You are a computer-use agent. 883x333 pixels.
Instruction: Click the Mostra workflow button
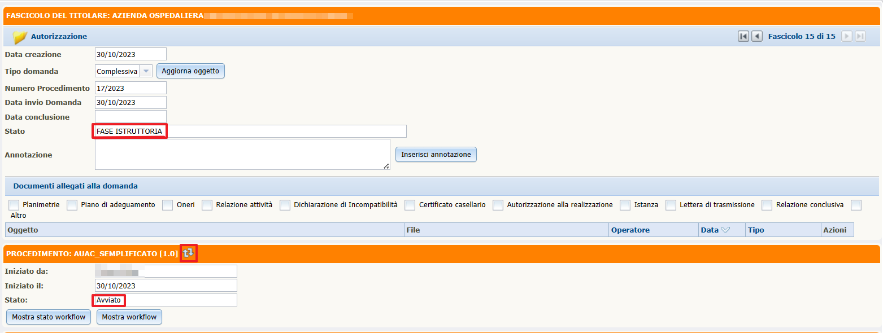[129, 317]
